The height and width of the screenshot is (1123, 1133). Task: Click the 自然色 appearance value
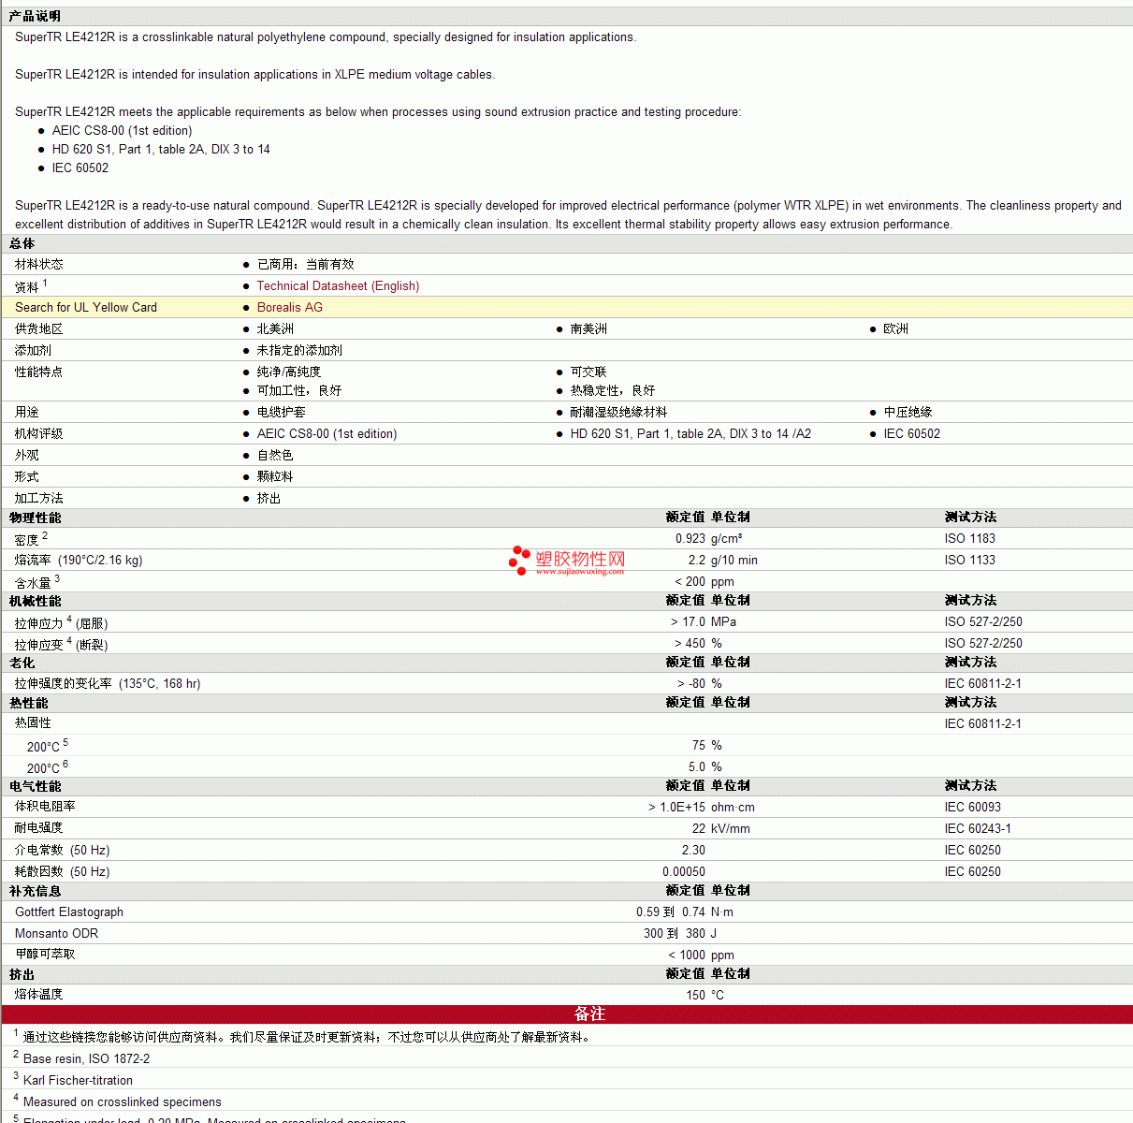pyautogui.click(x=275, y=456)
